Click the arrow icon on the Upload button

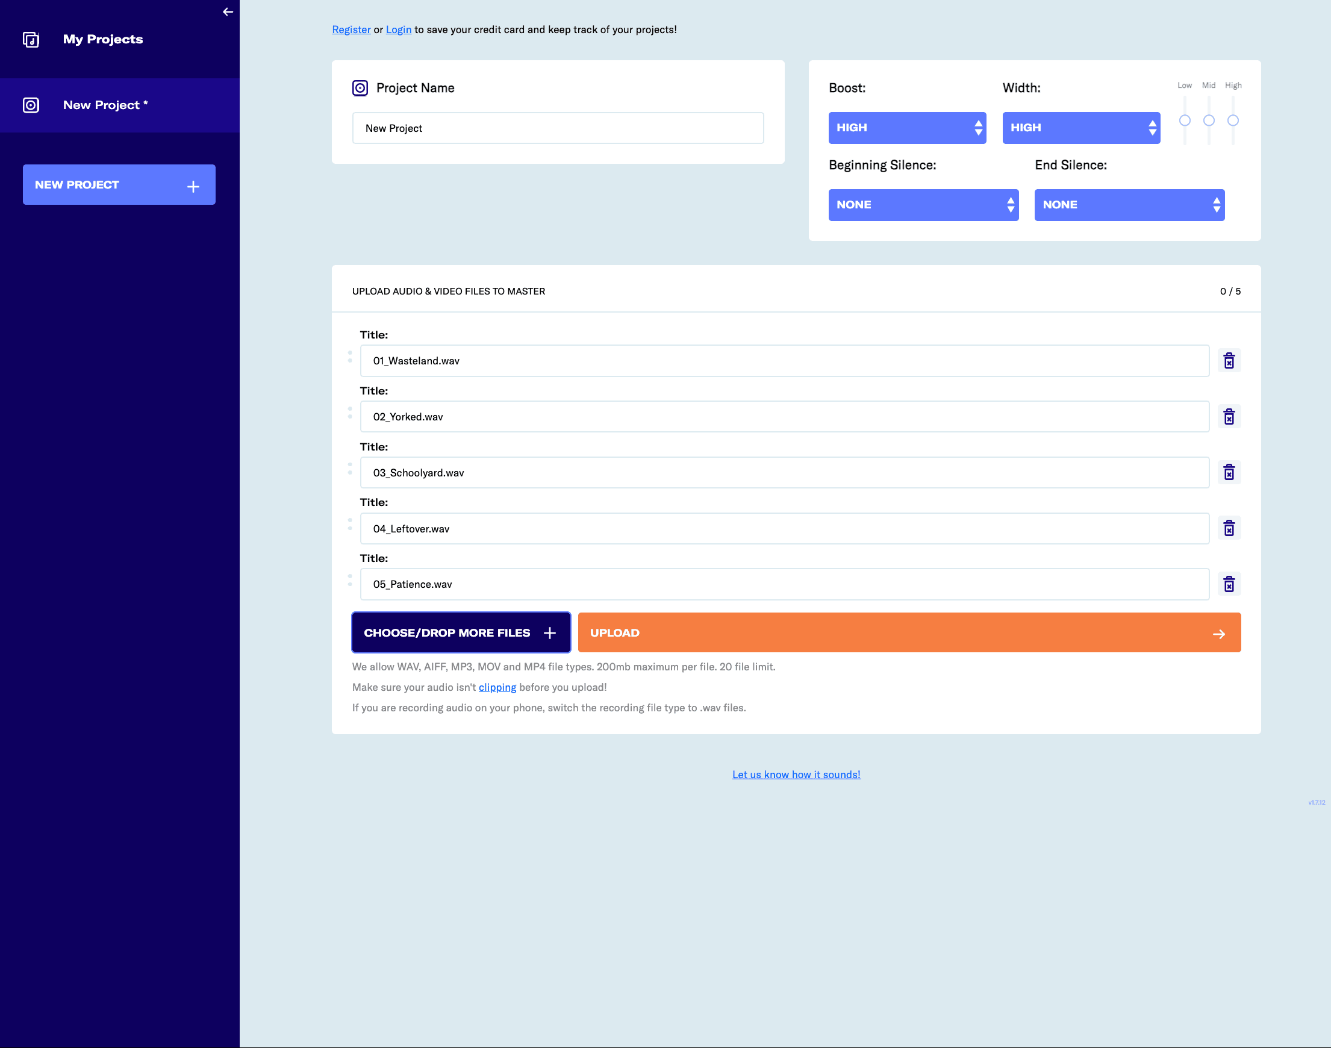click(1220, 634)
